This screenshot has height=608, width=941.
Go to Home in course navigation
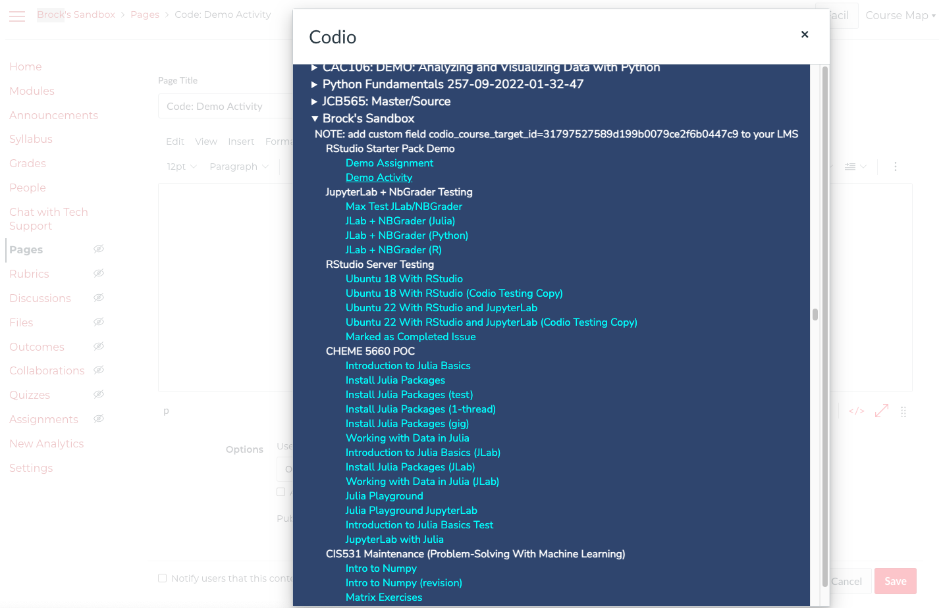(x=26, y=66)
